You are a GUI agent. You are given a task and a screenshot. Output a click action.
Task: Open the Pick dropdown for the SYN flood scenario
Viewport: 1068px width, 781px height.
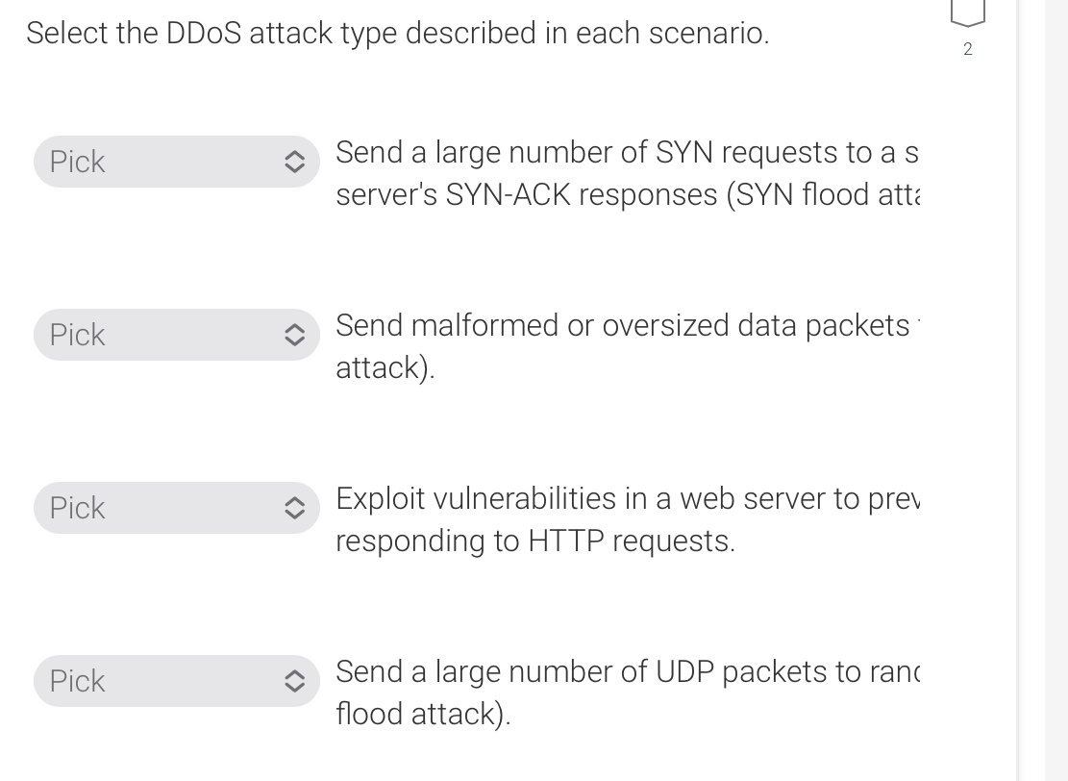pyautogui.click(x=177, y=162)
